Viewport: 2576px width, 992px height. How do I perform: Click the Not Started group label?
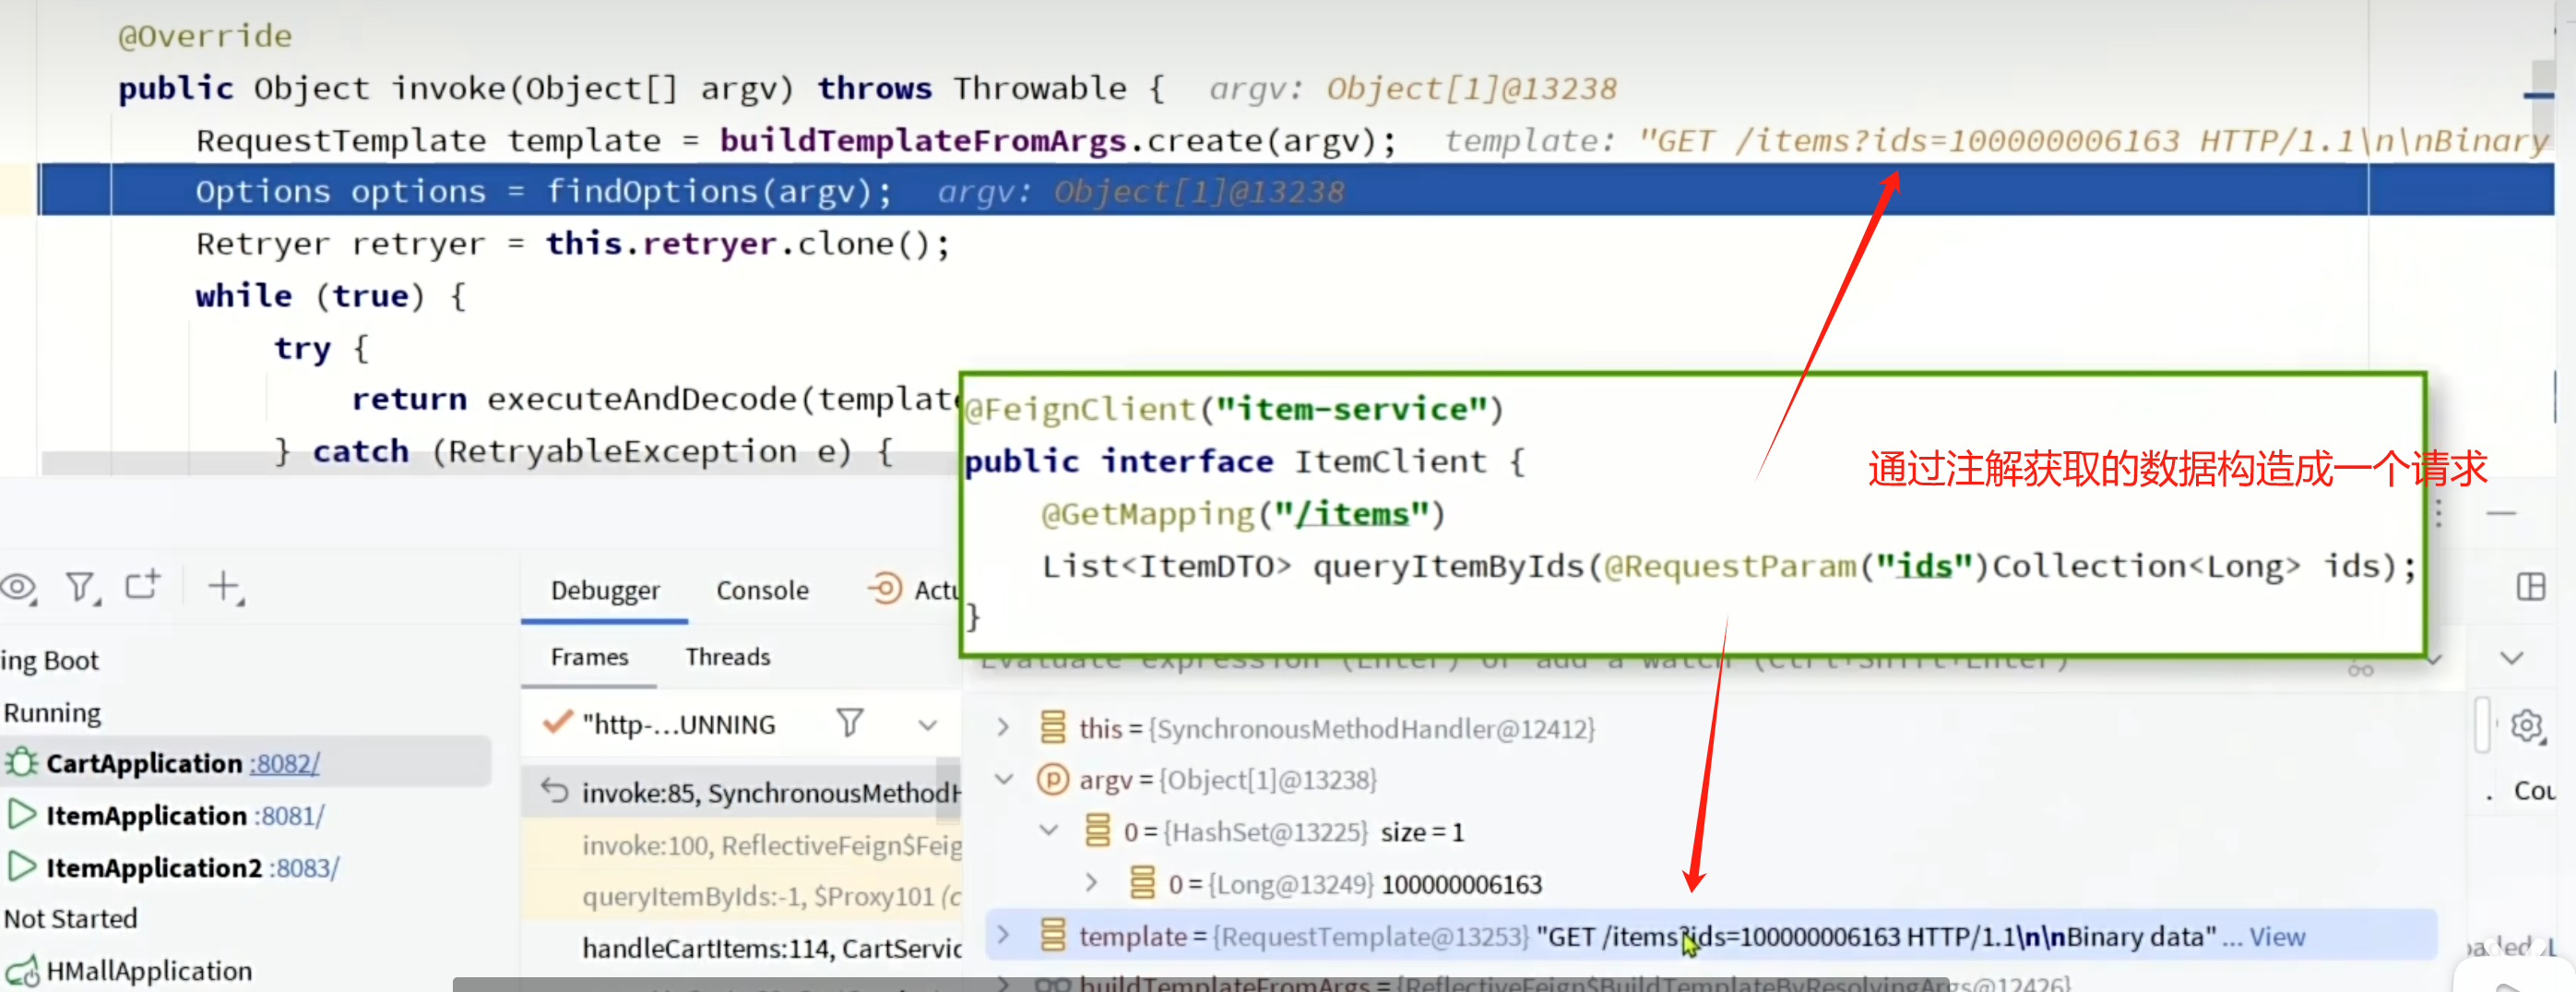pyautogui.click(x=70, y=918)
